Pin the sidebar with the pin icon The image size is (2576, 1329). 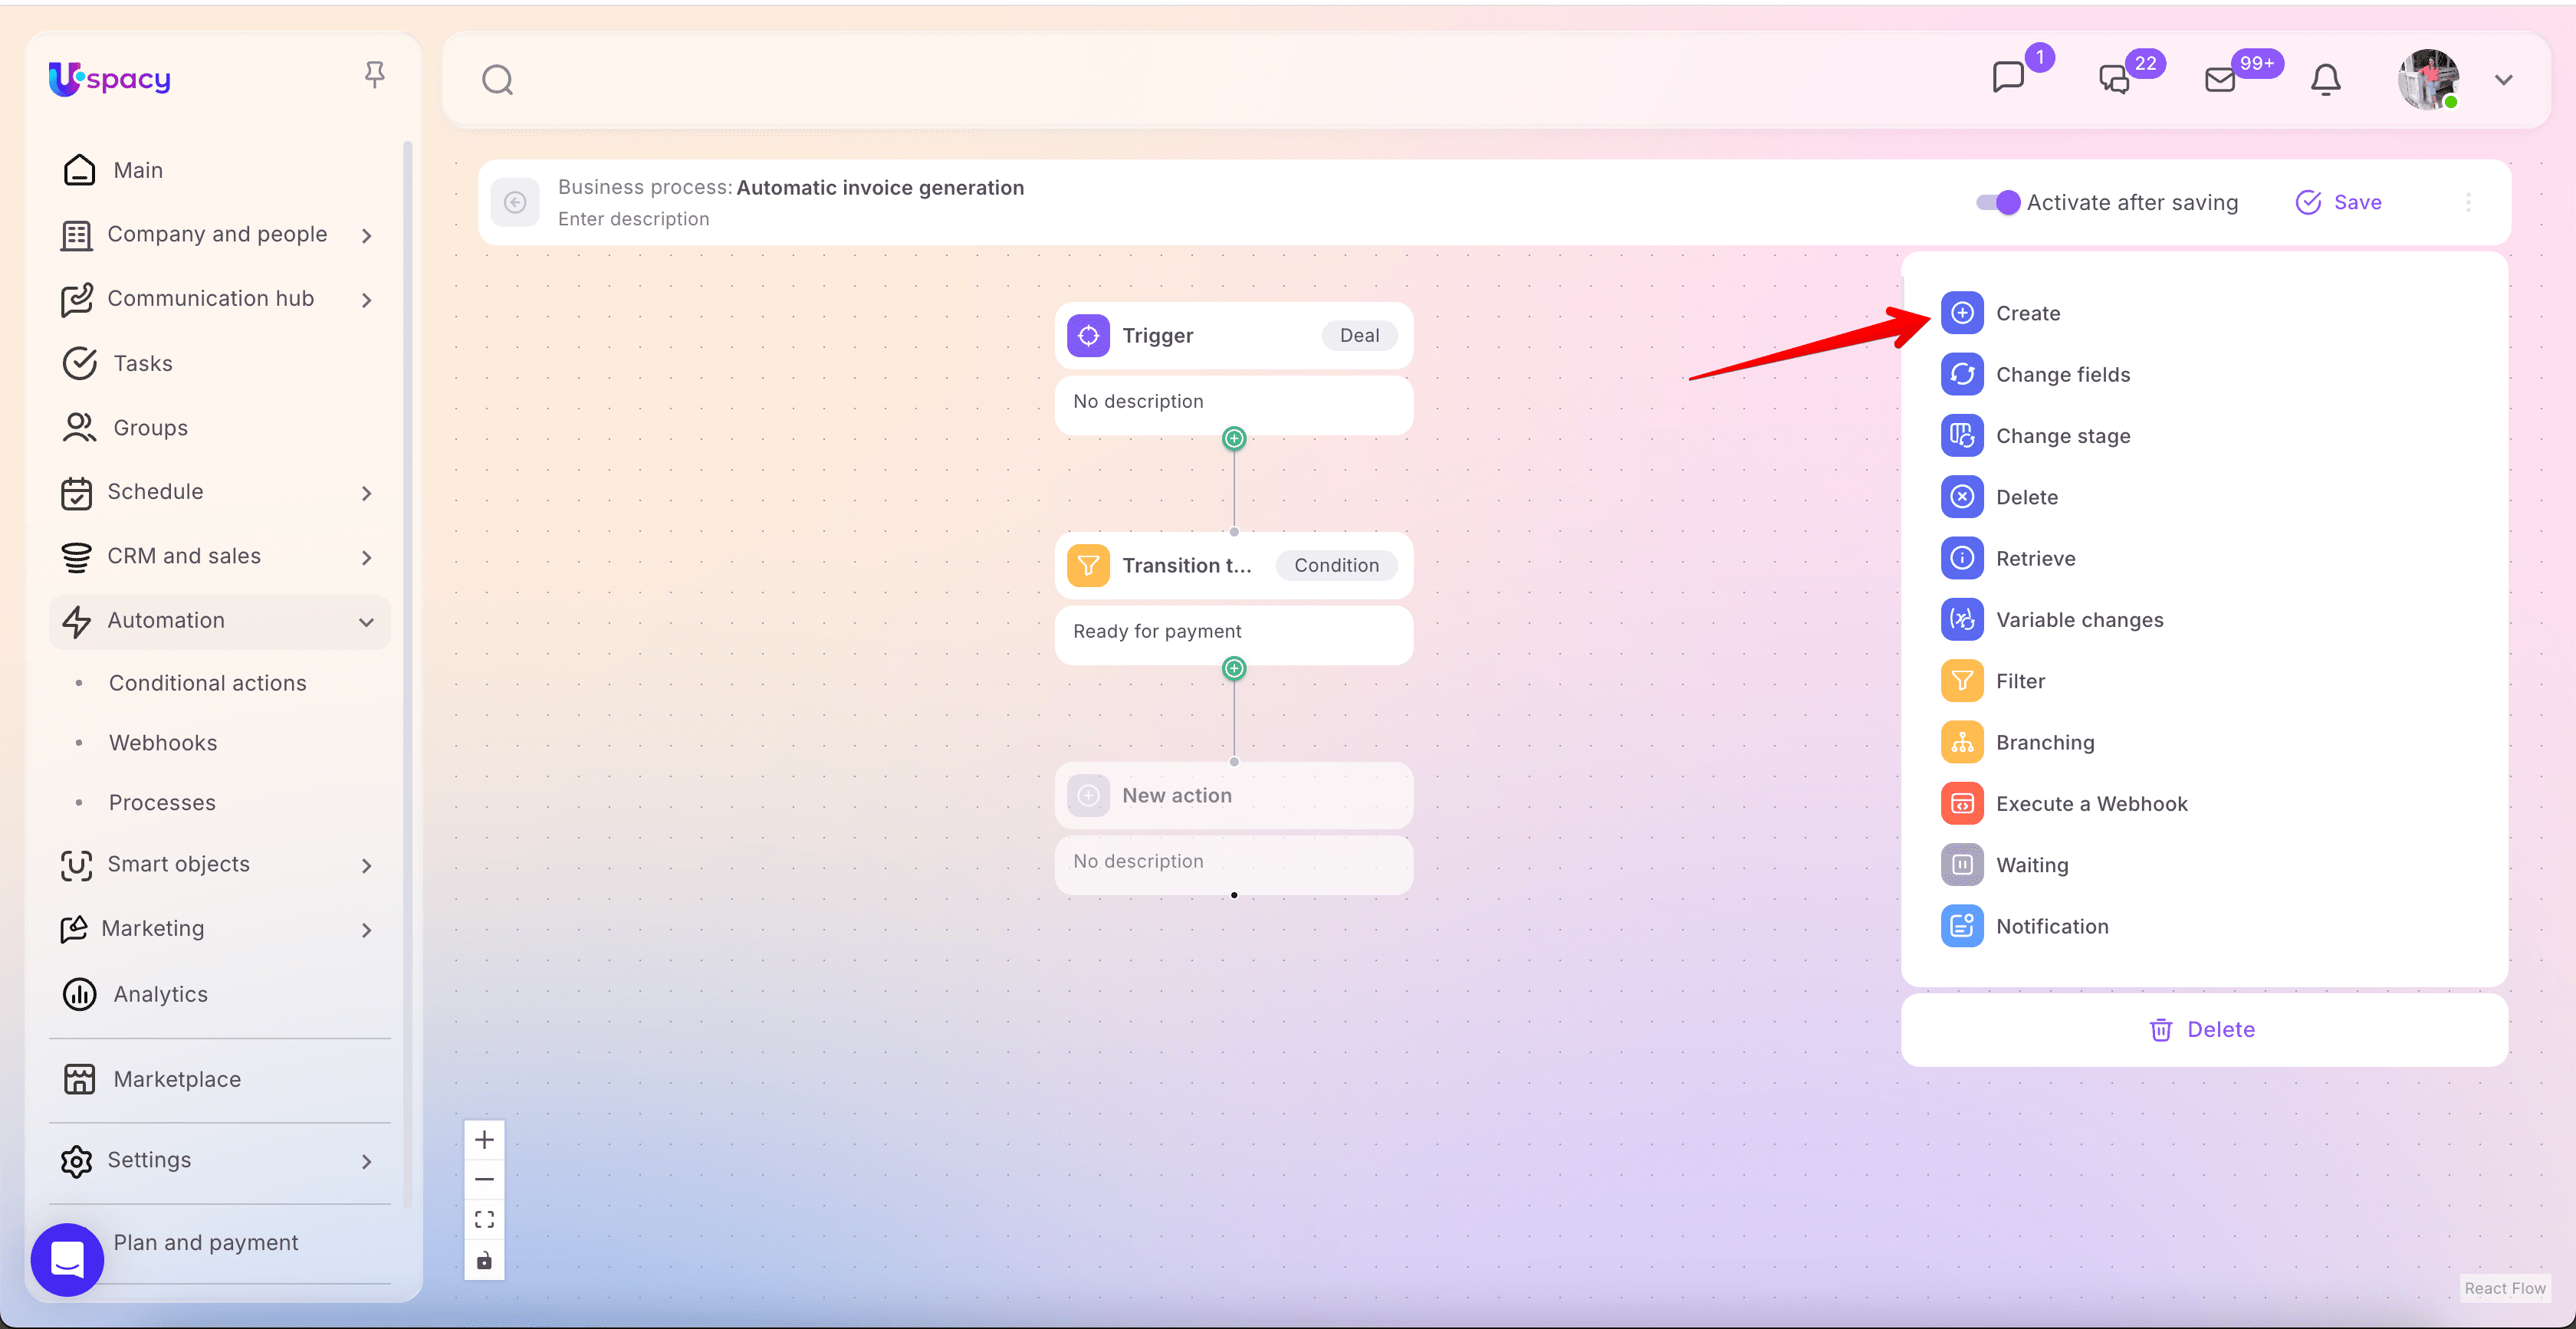(374, 75)
